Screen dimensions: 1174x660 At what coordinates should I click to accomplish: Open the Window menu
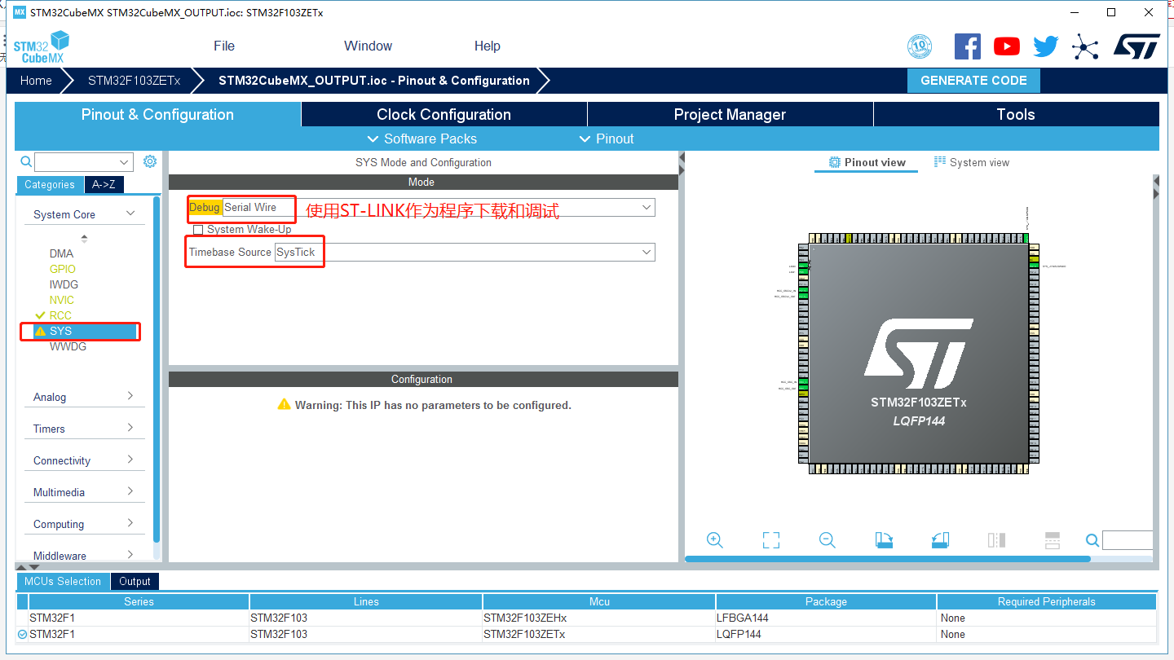[367, 46]
